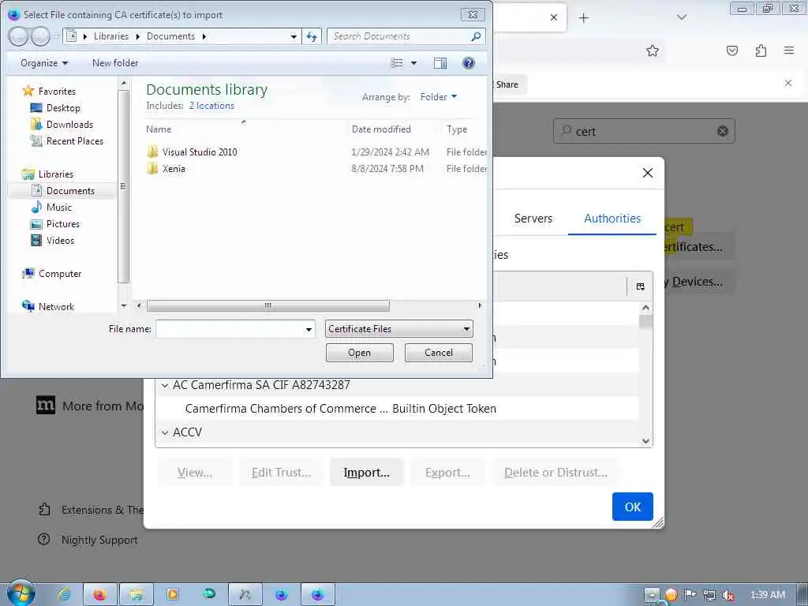Click the search magnifier in Search Documents
This screenshot has width=808, height=606.
pyautogui.click(x=476, y=36)
